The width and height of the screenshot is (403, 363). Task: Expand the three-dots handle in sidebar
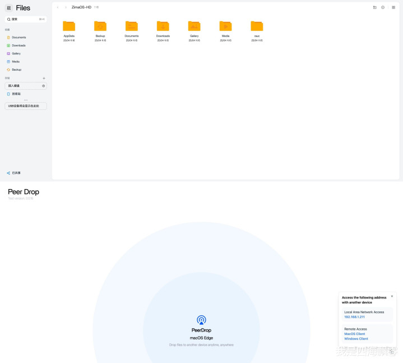[26, 100]
